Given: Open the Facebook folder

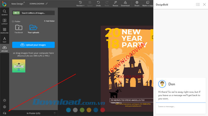Looking at the screenshot, I should 19,29.
